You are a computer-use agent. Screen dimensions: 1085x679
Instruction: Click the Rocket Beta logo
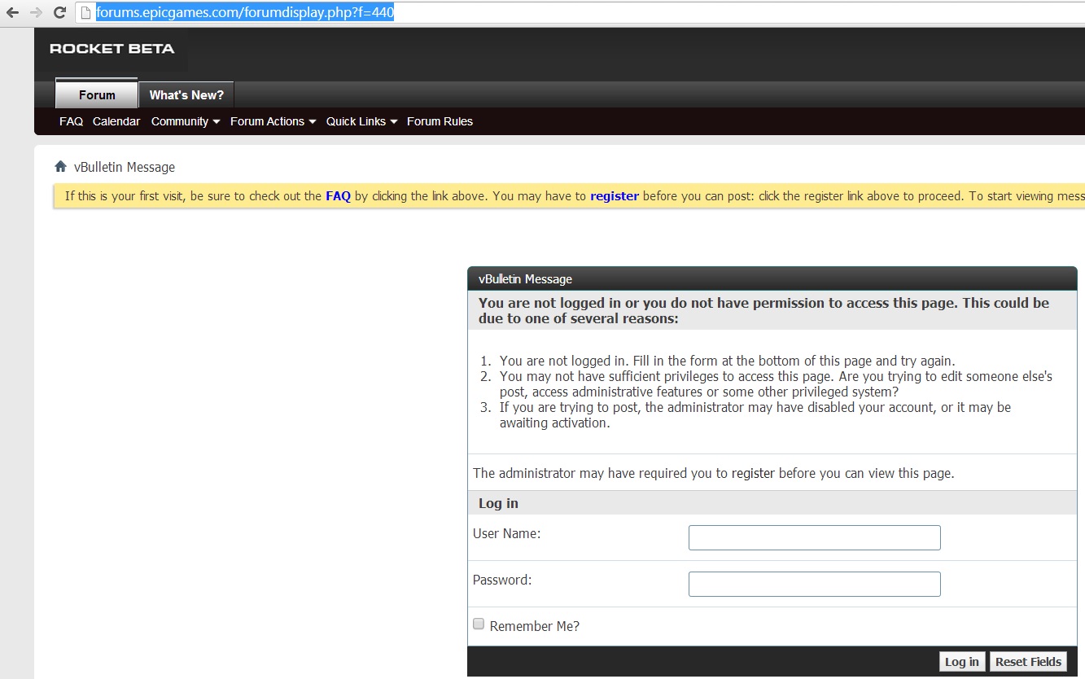pyautogui.click(x=112, y=49)
